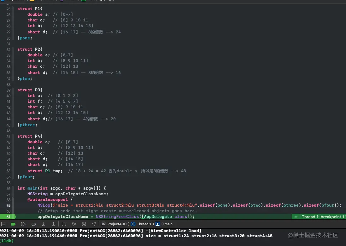This screenshot has width=346, height=246.
Task: Choose the 0 main stack frame
Action: point(164,224)
